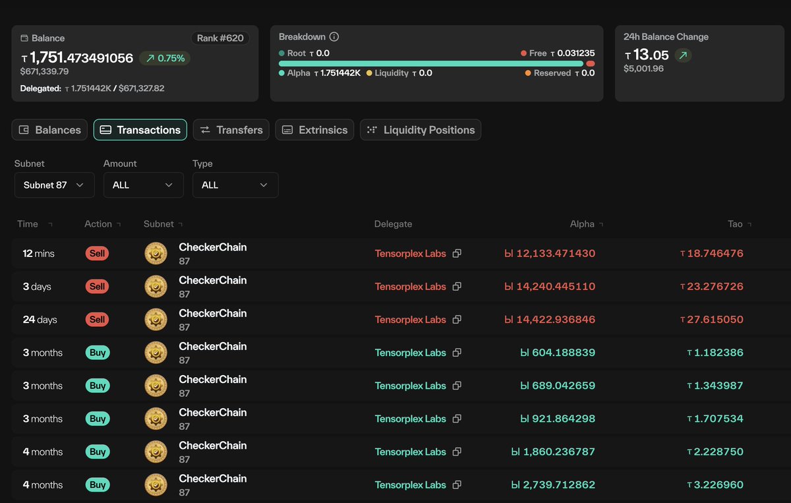Click the 0.75% change badge

coord(165,58)
